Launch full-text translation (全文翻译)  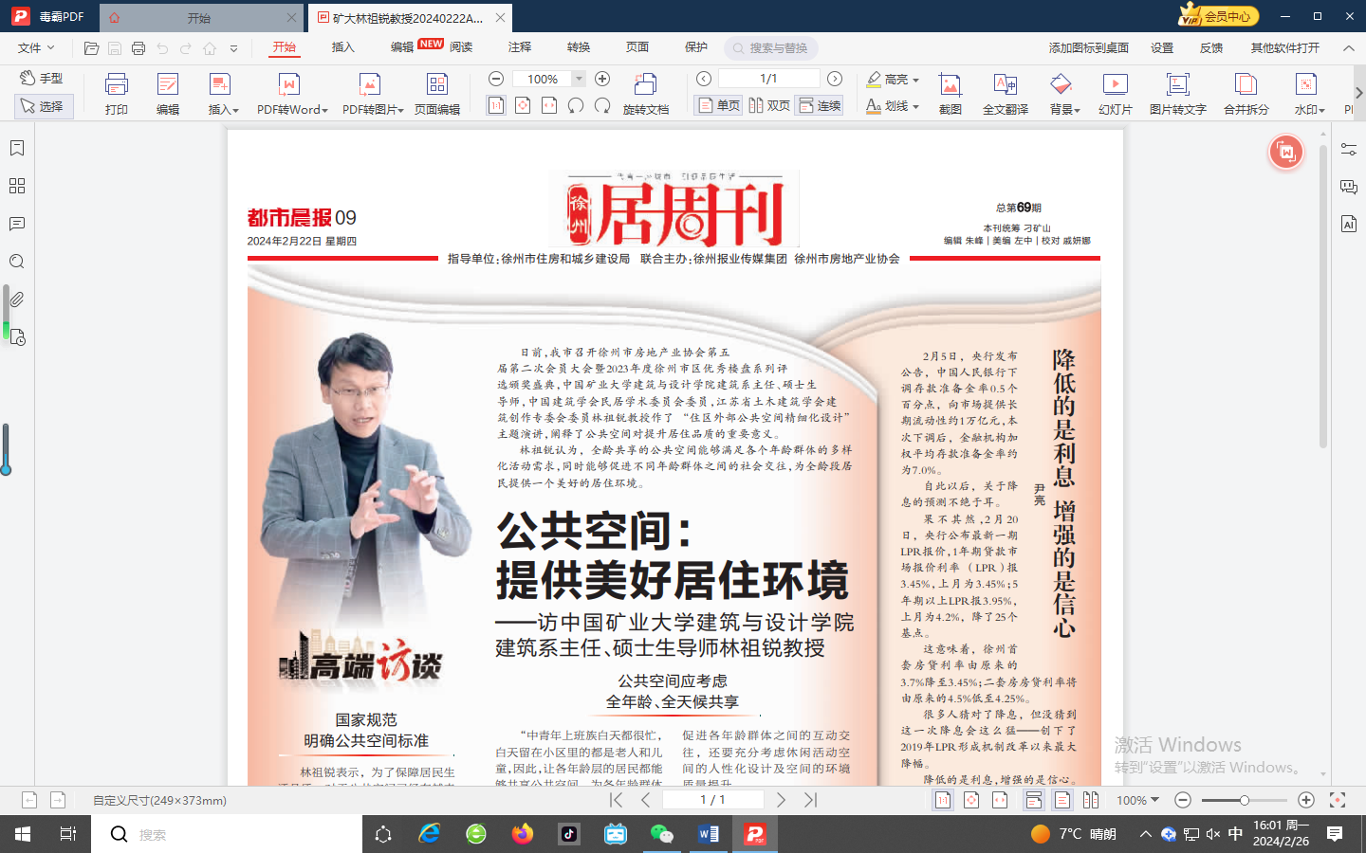[1005, 93]
